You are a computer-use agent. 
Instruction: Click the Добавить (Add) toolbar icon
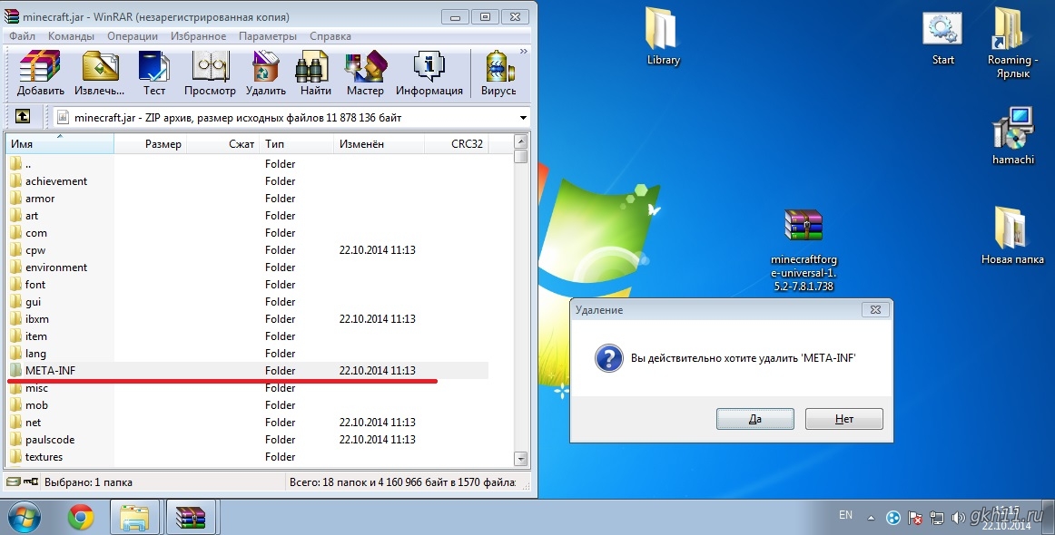[40, 73]
